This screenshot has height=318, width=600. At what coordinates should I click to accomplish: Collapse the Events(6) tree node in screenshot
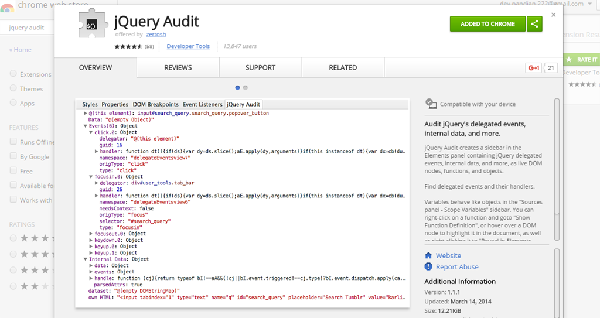(x=86, y=126)
